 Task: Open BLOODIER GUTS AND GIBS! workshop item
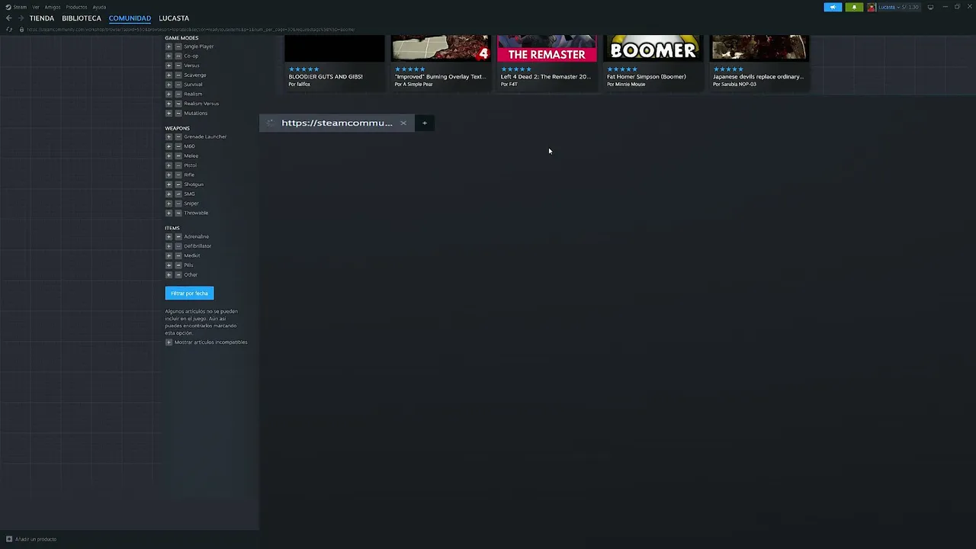(326, 76)
